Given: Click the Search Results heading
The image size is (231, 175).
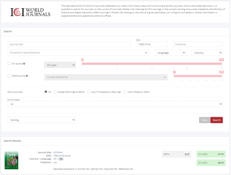Looking at the screenshot, I should click(12, 141).
